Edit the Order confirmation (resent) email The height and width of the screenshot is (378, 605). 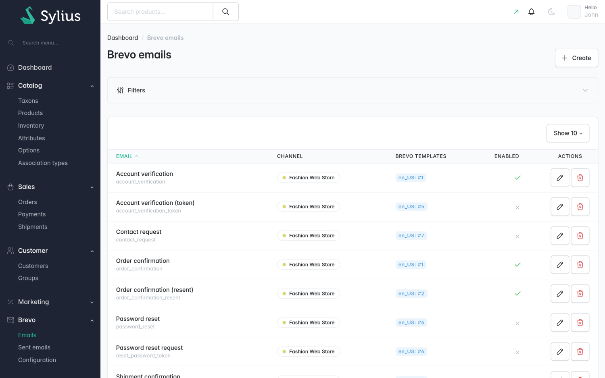[560, 294]
